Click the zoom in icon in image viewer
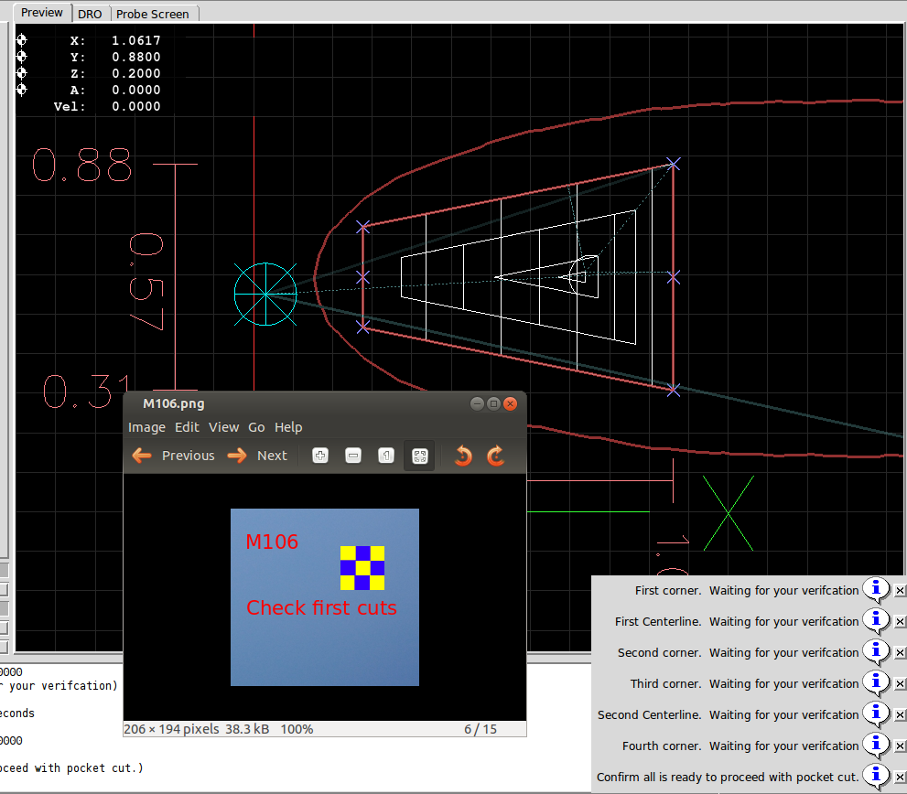The image size is (907, 794). [320, 456]
